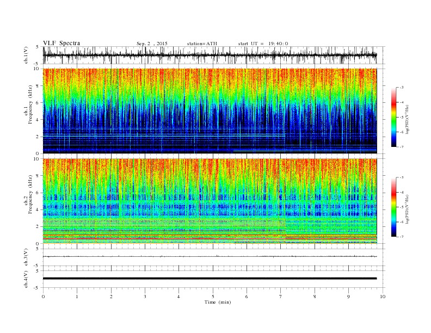Click the time axis tick label "5"
Screen dimensions: 431x333
[x=213, y=297]
